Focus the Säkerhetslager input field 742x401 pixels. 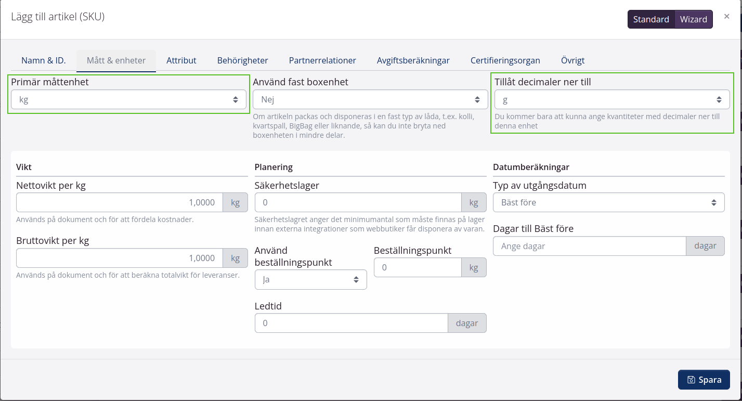358,202
